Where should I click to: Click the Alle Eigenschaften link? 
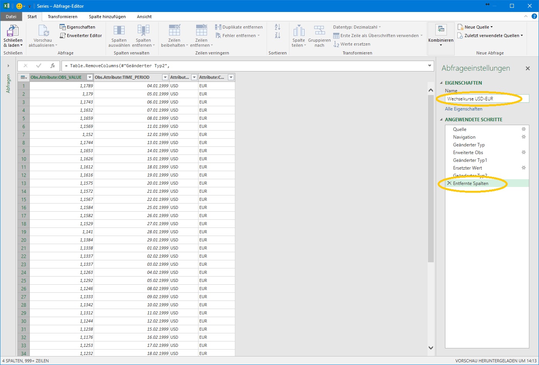click(x=463, y=109)
